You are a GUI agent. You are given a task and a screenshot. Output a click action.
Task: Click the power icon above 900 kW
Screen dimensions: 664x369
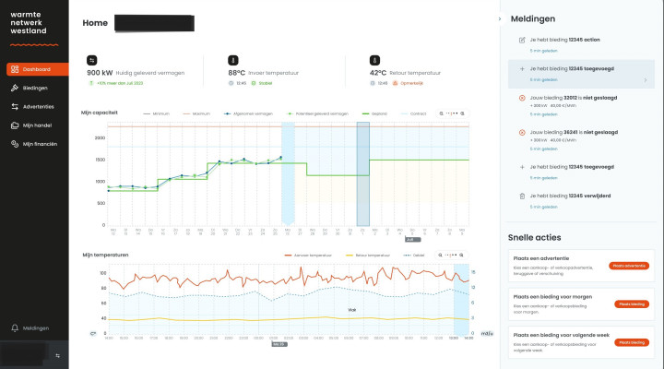pyautogui.click(x=92, y=60)
